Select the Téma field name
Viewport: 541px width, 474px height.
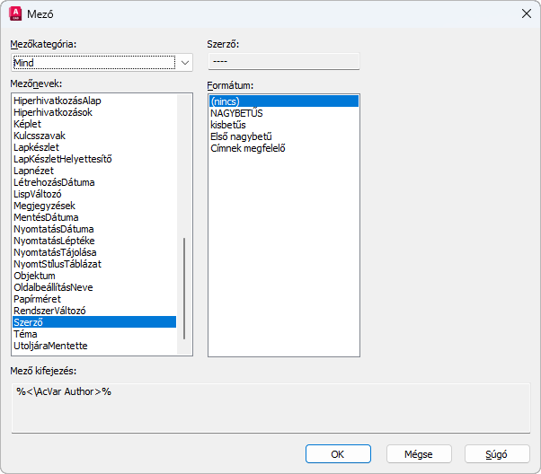point(25,334)
